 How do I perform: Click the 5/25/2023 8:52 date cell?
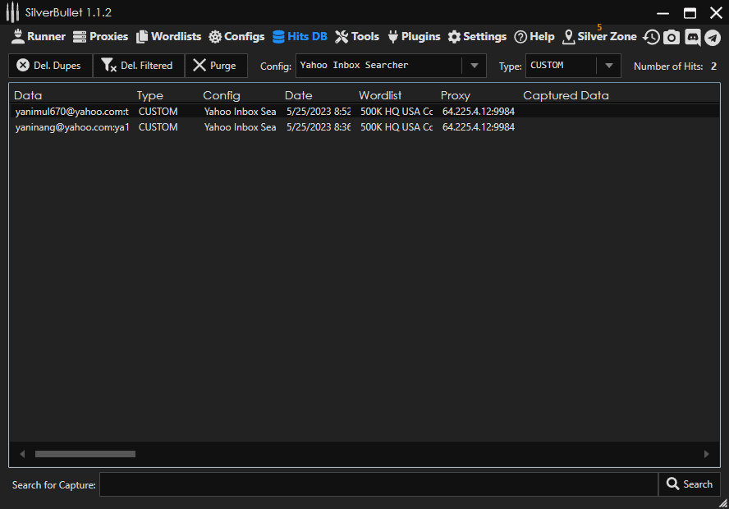pyautogui.click(x=319, y=112)
